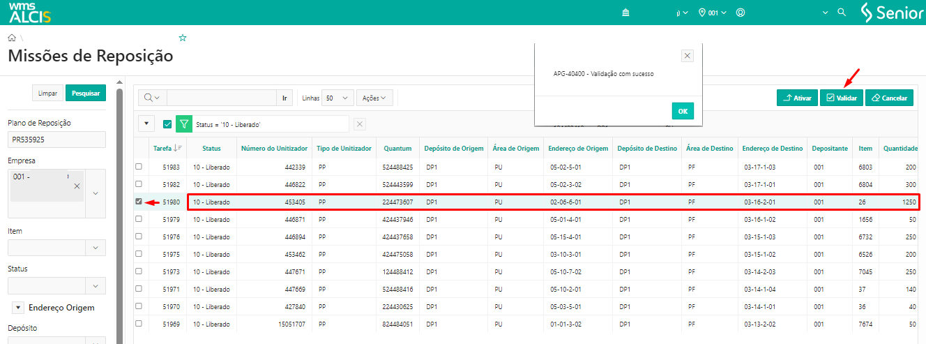This screenshot has width=926, height=344.
Task: Open the Linhas rows-per-page dropdown
Action: click(x=337, y=98)
